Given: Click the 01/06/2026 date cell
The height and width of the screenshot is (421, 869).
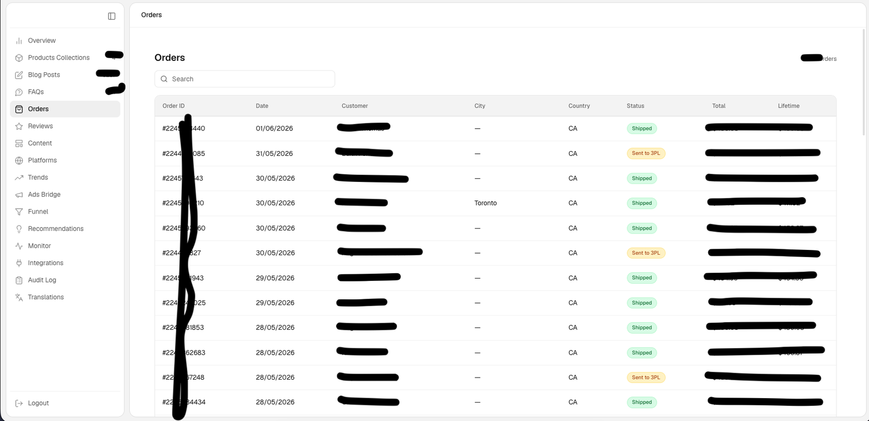Looking at the screenshot, I should [274, 129].
